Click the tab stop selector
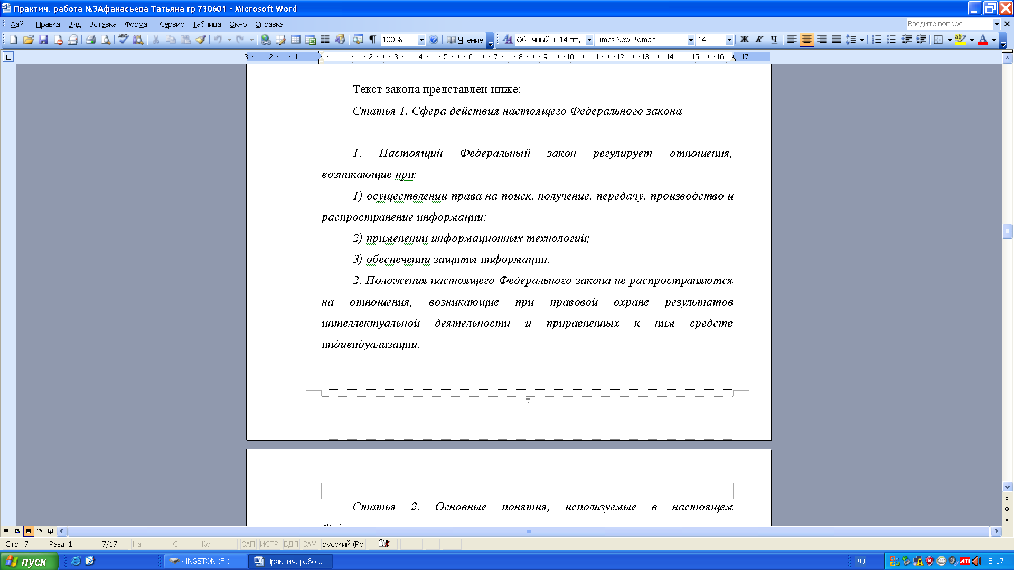1014x570 pixels. click(8, 56)
